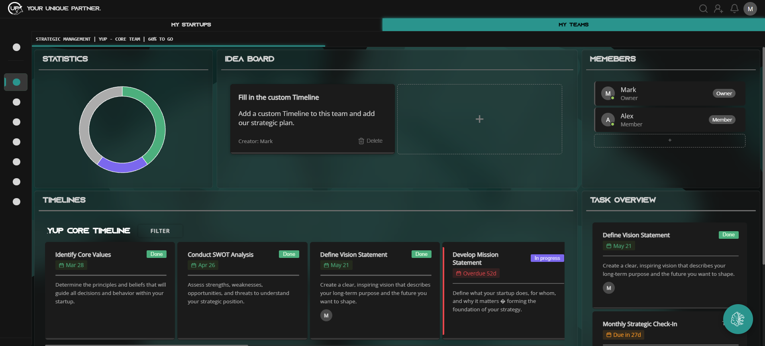
Task: Add a new idea with the plus card
Action: click(480, 119)
